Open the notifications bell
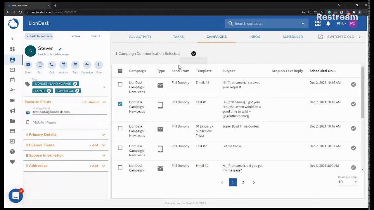The image size is (374, 210). pyautogui.click(x=328, y=24)
